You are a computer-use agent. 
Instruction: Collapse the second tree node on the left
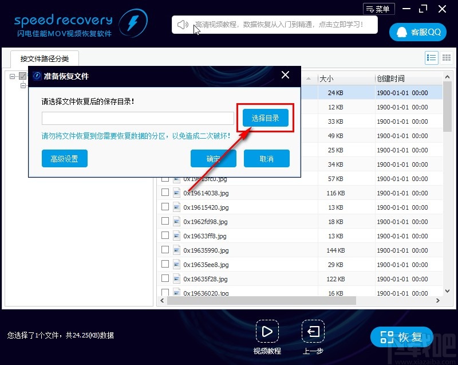point(23,85)
